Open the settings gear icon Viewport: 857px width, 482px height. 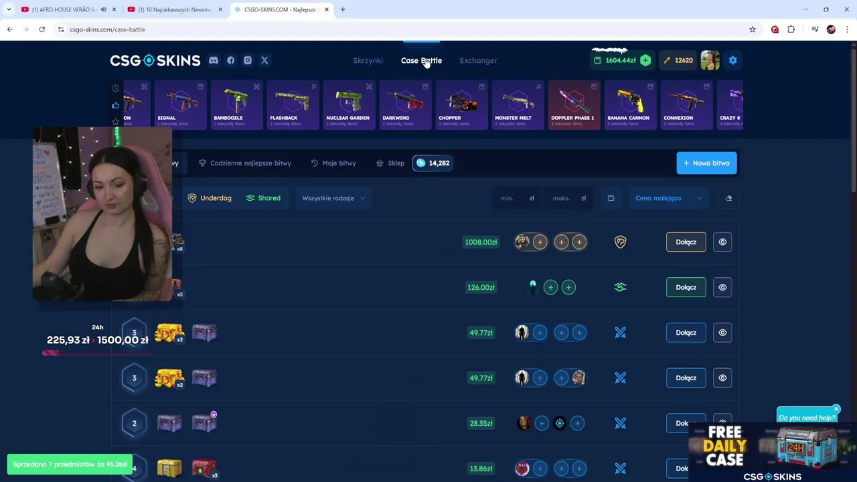tap(732, 60)
